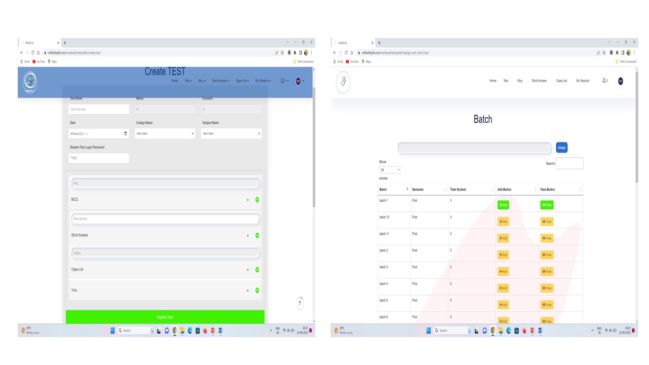The height and width of the screenshot is (365, 649).
Task: Click notification bell on Batch page
Action: [604, 81]
